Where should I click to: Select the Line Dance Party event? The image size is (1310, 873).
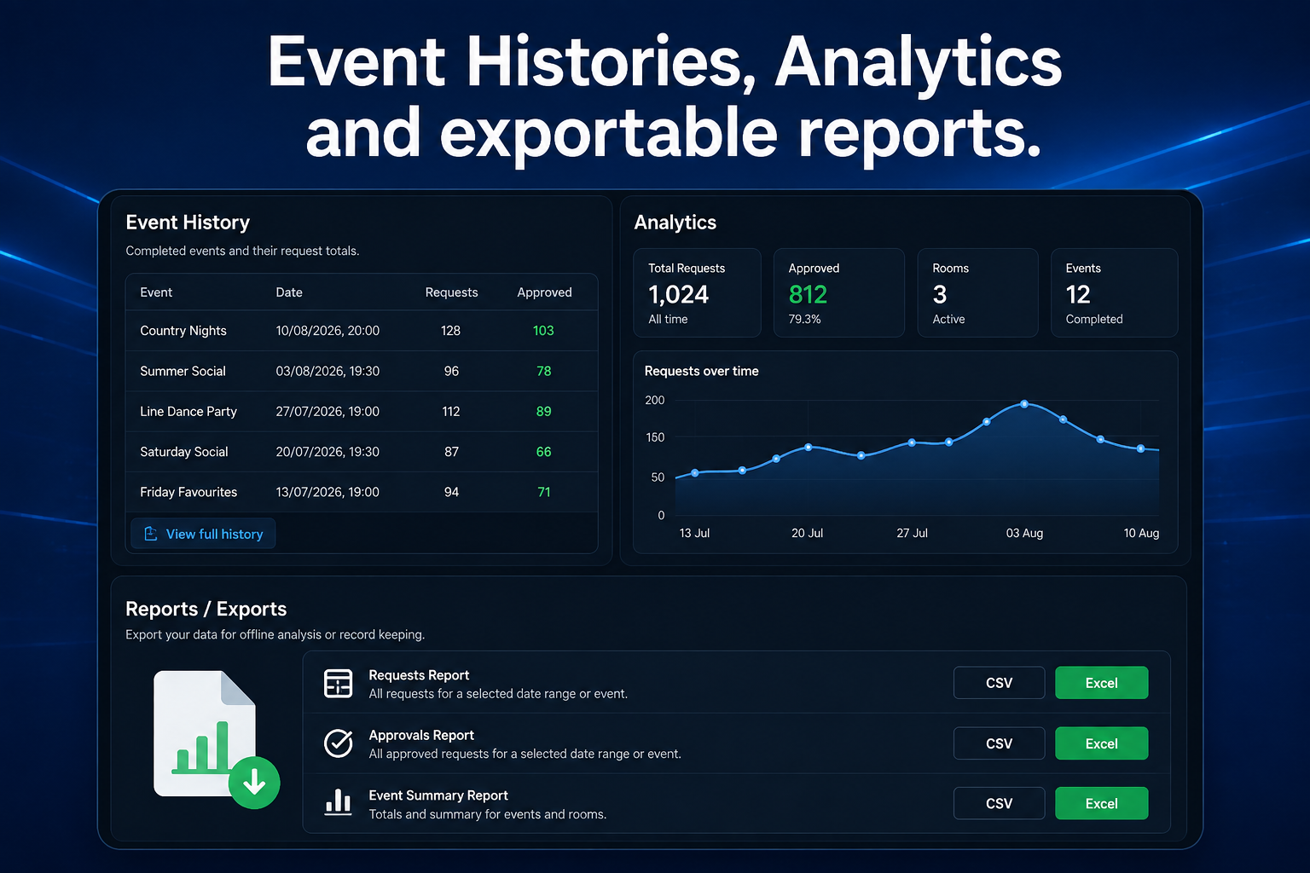click(x=362, y=411)
